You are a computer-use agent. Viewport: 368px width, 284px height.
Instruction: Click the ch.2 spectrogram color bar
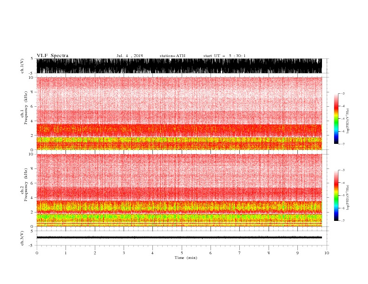[336, 195]
